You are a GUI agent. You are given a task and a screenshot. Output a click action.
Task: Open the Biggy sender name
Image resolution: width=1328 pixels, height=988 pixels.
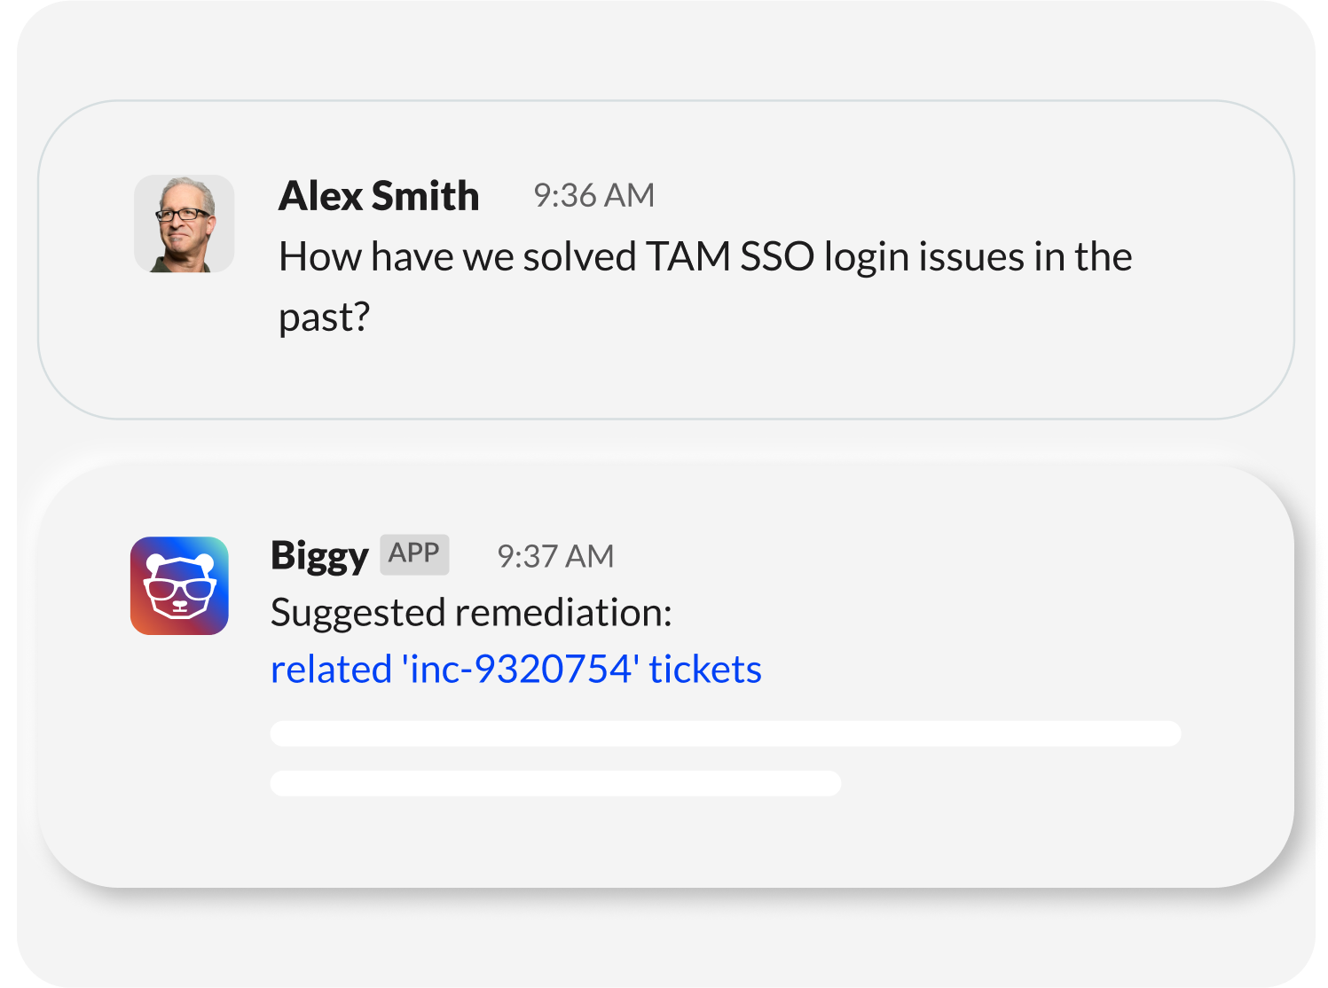tap(319, 556)
